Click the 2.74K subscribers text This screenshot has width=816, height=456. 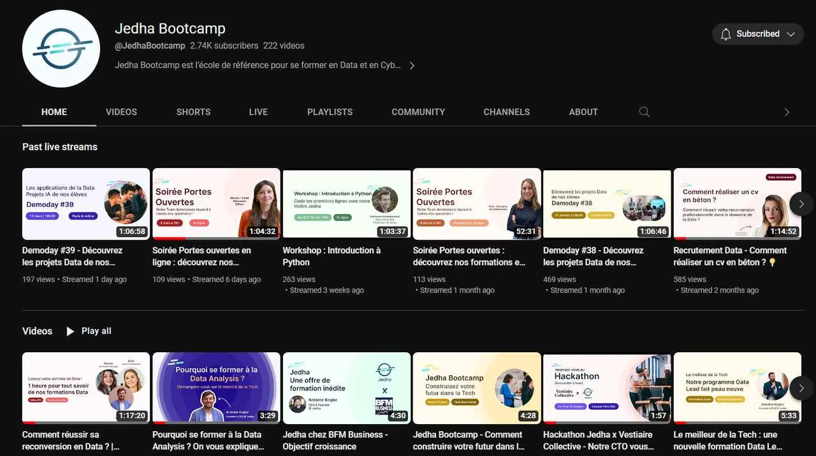224,46
